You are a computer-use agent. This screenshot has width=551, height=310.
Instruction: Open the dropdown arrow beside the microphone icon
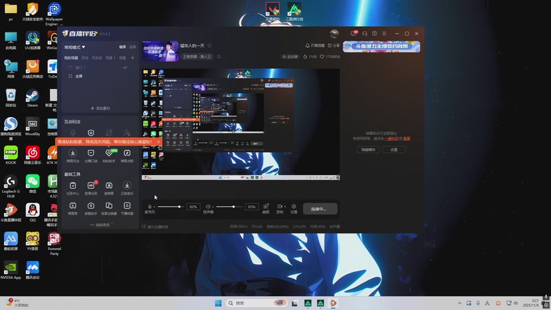tap(154, 207)
